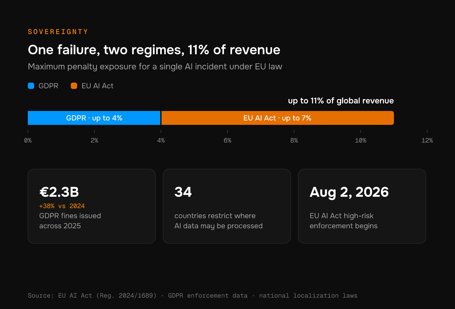The width and height of the screenshot is (455, 309).
Task: Click the blue GDPR legend swatch
Action: 31,86
